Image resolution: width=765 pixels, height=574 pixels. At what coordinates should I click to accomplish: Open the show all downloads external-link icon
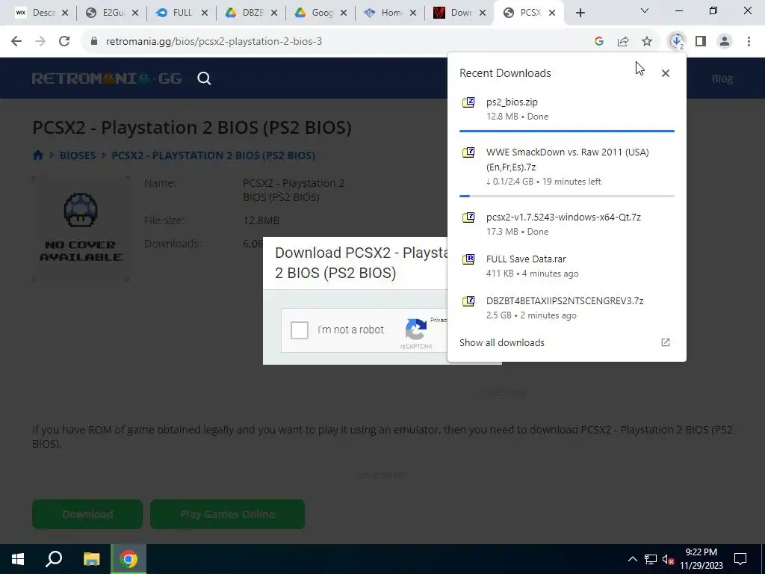[666, 342]
